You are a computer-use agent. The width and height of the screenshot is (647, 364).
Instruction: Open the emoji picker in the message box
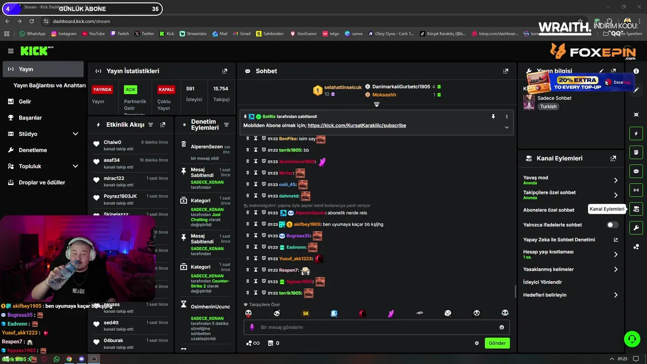[x=501, y=327]
